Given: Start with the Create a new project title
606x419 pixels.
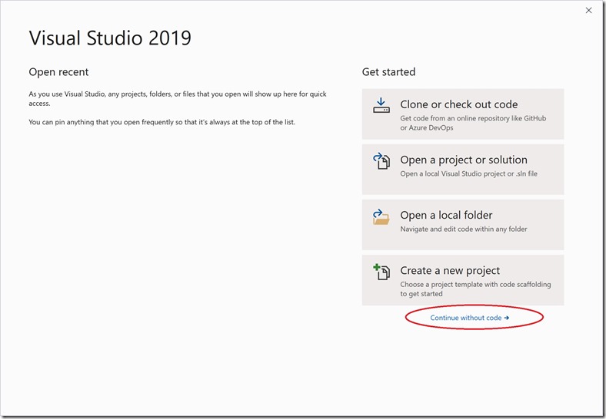Looking at the screenshot, I should point(450,270).
